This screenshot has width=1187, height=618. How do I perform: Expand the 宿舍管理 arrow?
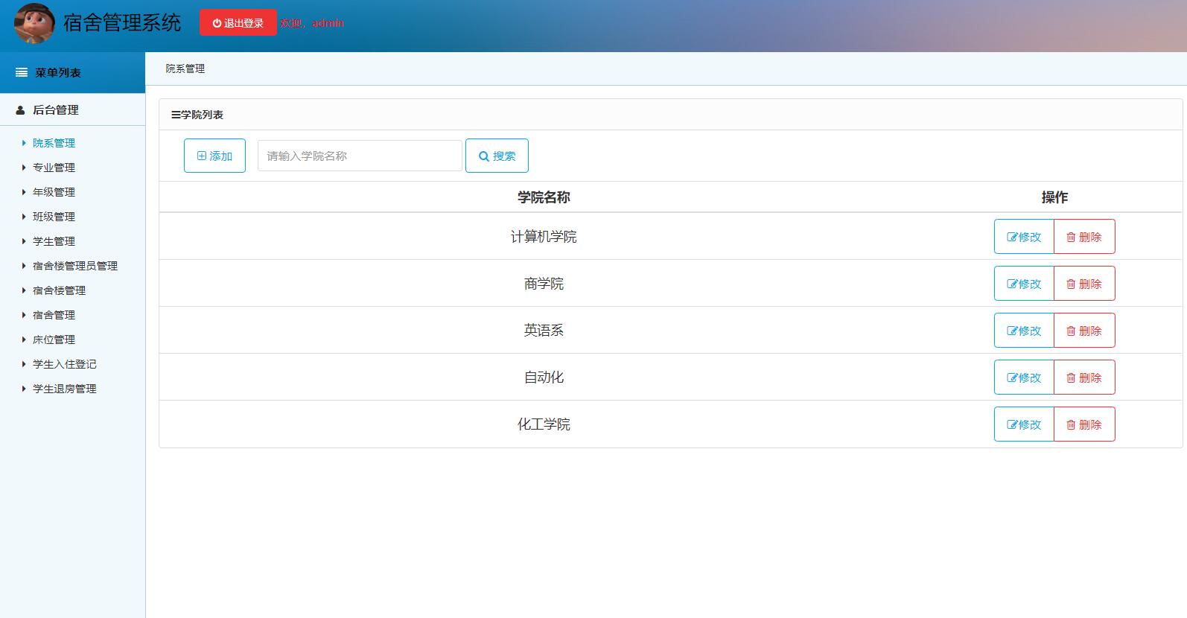24,315
